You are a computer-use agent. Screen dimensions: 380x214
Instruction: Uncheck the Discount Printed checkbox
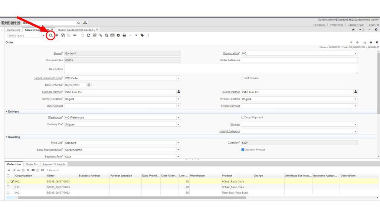pyautogui.click(x=243, y=150)
